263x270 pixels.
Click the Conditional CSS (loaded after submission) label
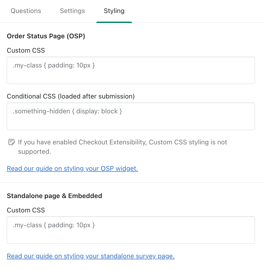click(x=71, y=96)
